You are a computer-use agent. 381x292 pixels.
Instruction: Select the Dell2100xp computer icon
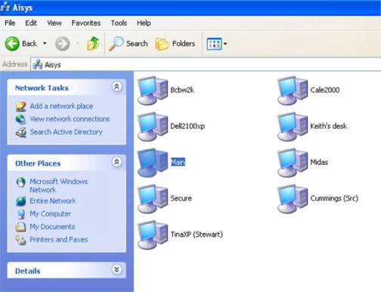pos(153,126)
